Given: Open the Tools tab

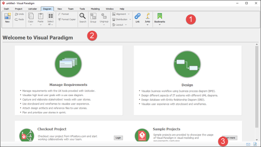Looking at the screenshot, I should (82, 9).
